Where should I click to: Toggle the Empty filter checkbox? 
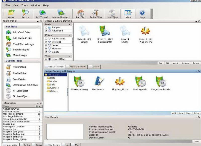[x=46, y=52]
